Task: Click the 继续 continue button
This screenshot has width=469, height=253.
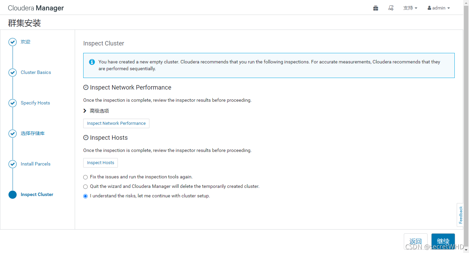Action: point(443,241)
